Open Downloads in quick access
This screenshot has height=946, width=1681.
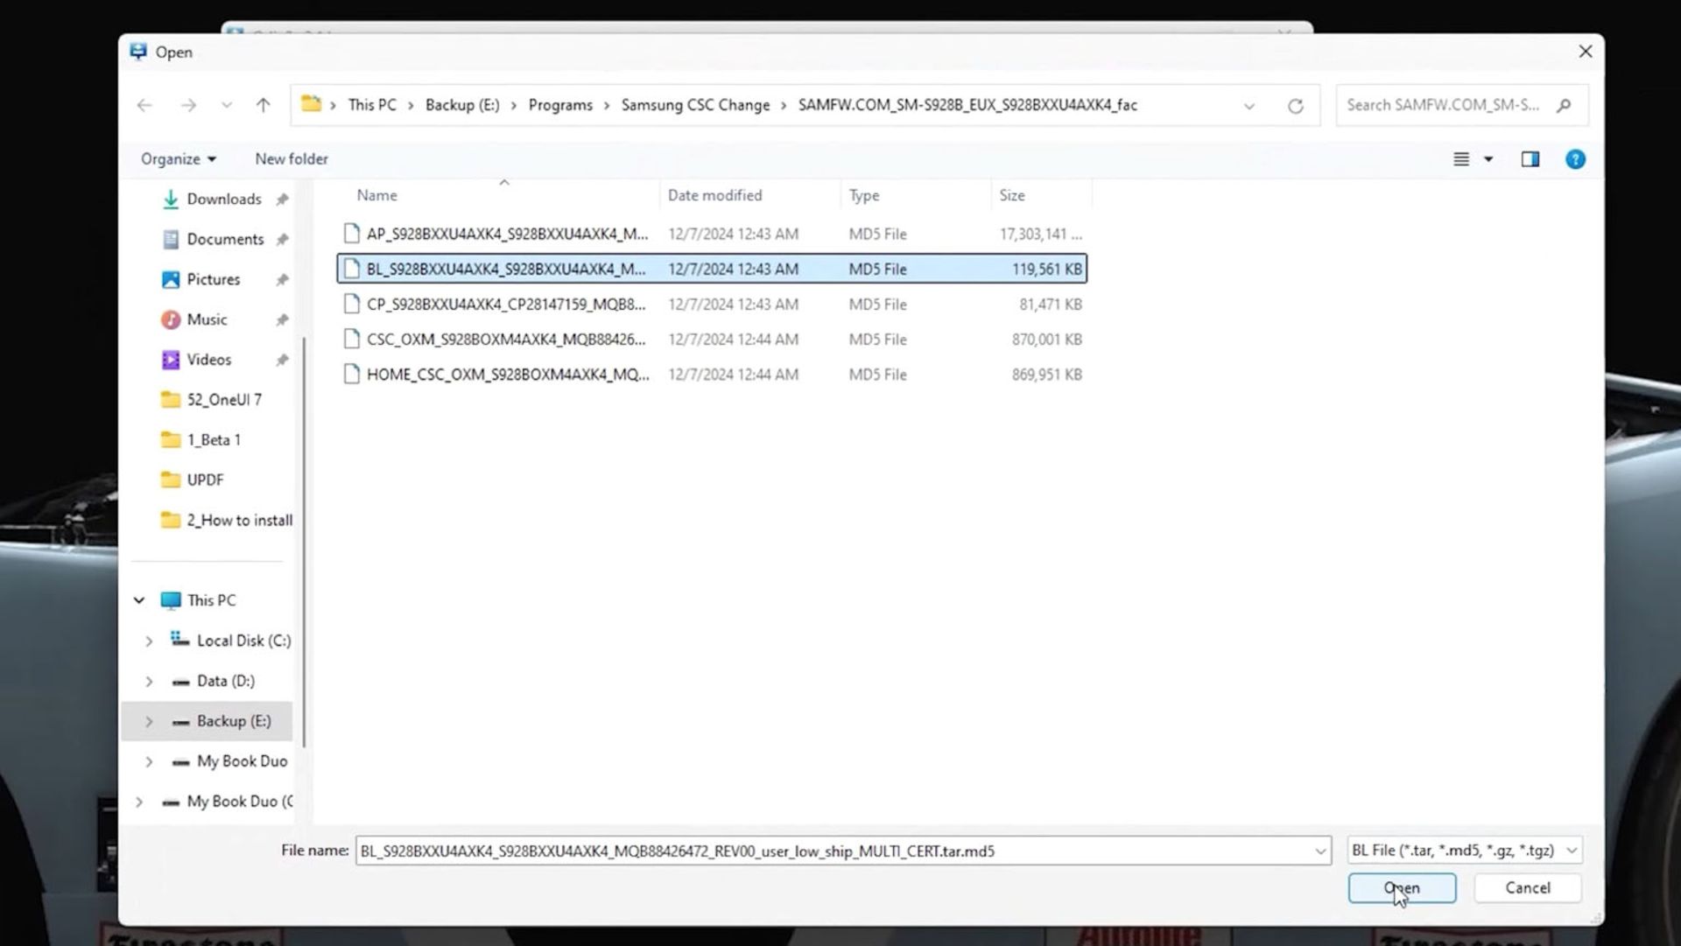223,199
